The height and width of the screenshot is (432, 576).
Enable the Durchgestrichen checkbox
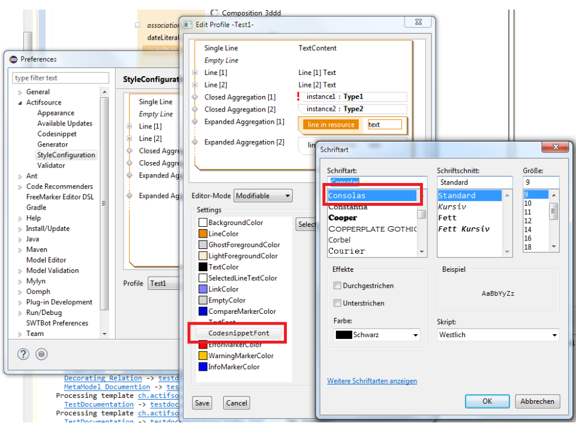[x=338, y=286]
